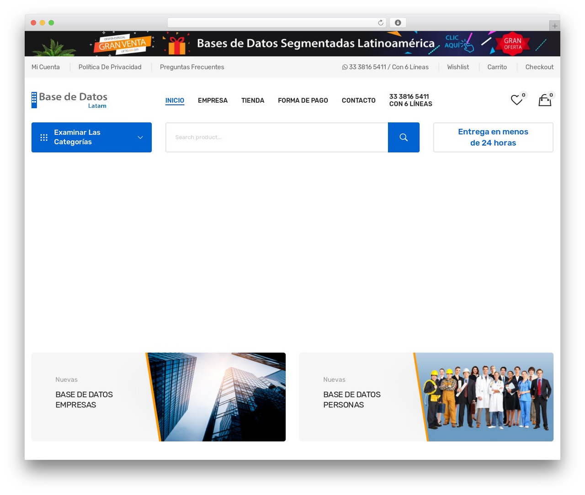Viewport: 585px width, 495px height.
Task: Click the browser reload icon
Action: click(381, 23)
